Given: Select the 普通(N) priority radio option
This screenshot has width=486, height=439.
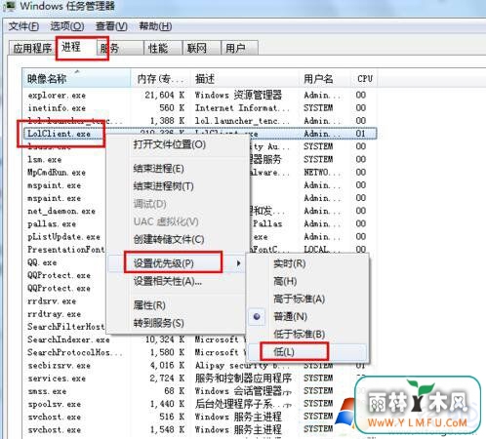Looking at the screenshot, I should pyautogui.click(x=290, y=316).
